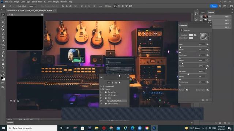Image resolution: width=234 pixels, height=131 pixels.
Task: Open the Window menu
Action: 64,2
